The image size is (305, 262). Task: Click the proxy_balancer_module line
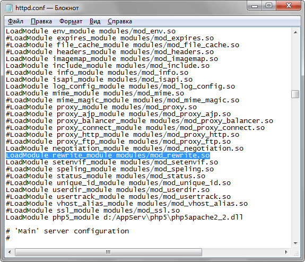click(140, 121)
